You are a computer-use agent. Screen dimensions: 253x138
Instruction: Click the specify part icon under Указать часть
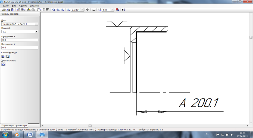[3, 64]
